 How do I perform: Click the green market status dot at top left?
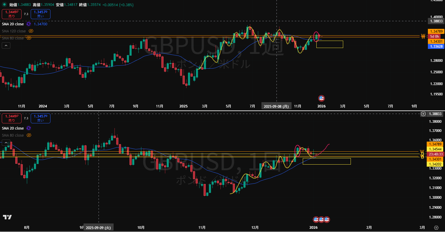click(5, 5)
